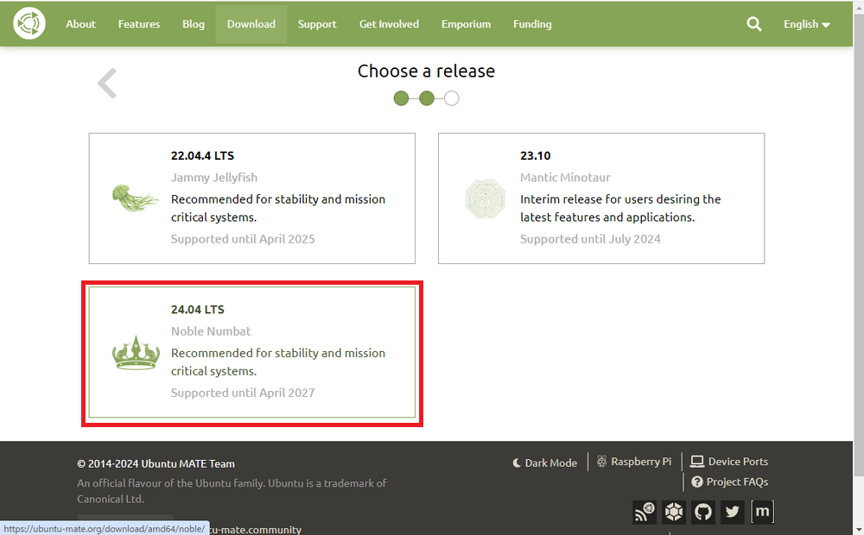Select the Noble Numbat crown icon
The height and width of the screenshot is (535, 864).
point(135,353)
